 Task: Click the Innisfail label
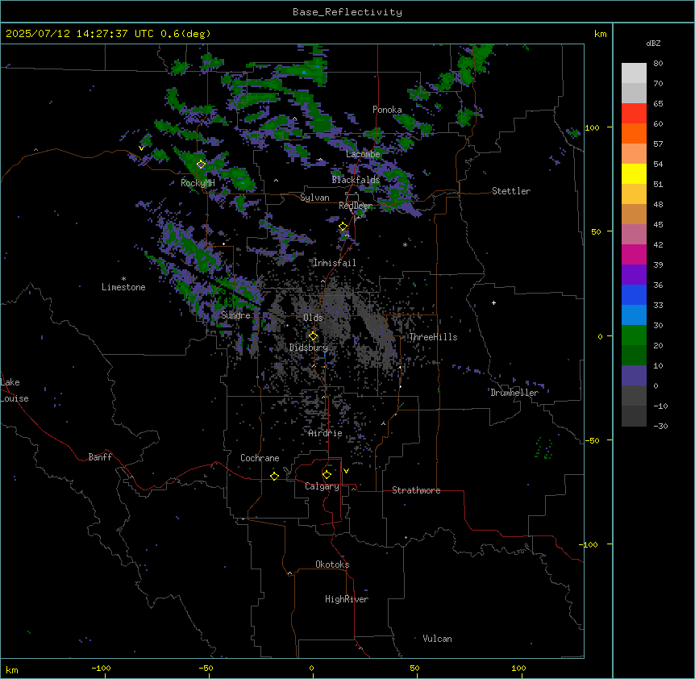(335, 263)
